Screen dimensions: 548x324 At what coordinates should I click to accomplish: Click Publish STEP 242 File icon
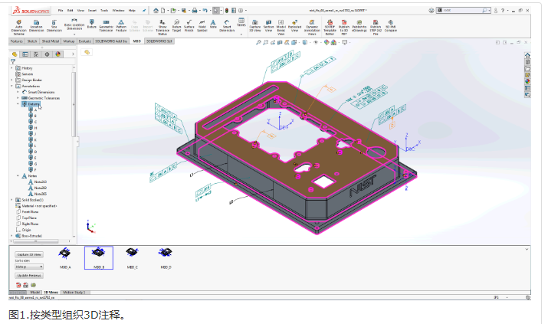(376, 28)
